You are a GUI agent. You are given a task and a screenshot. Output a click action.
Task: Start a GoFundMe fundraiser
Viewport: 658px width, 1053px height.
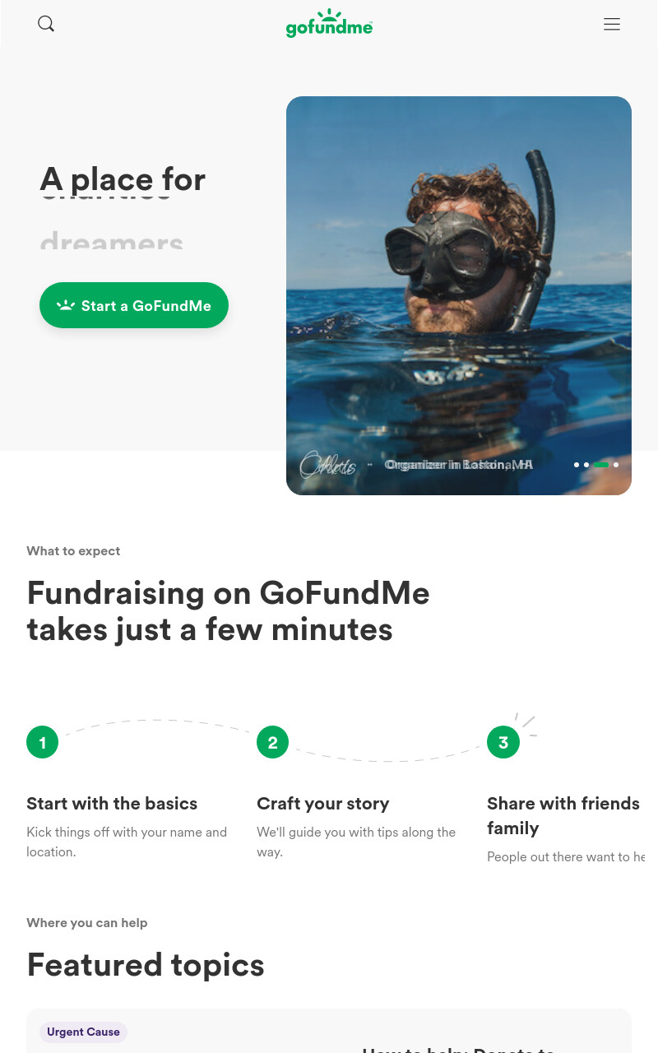134,305
